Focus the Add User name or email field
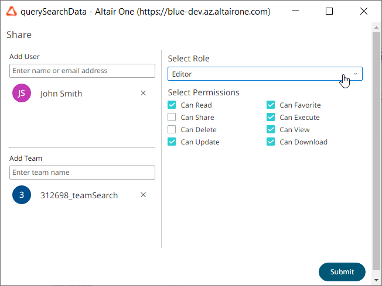Screen dimensions: 382x286 click(82, 71)
